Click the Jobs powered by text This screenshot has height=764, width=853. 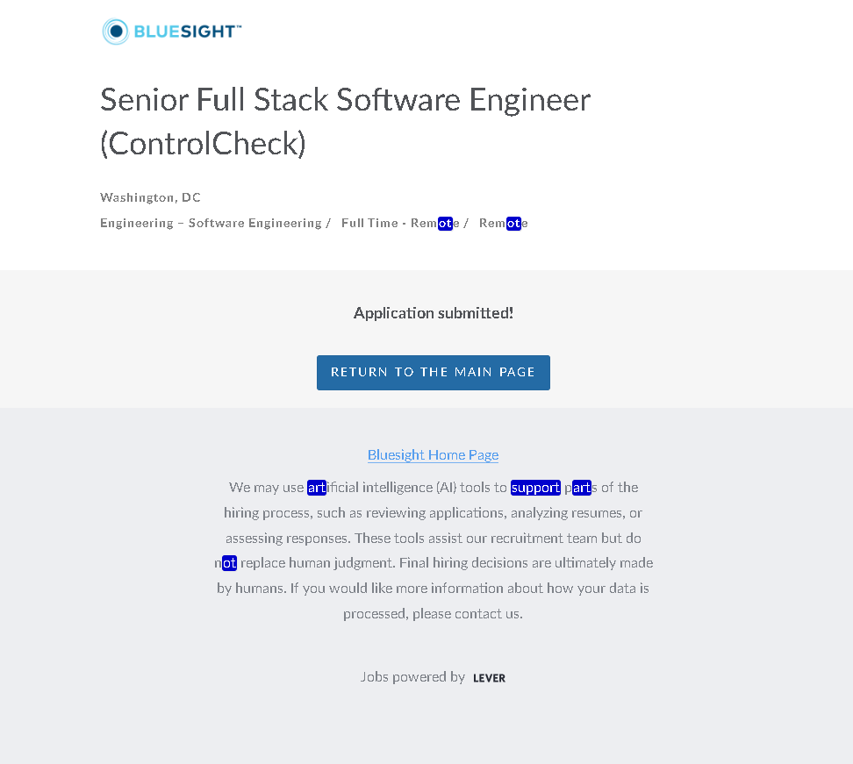(412, 677)
